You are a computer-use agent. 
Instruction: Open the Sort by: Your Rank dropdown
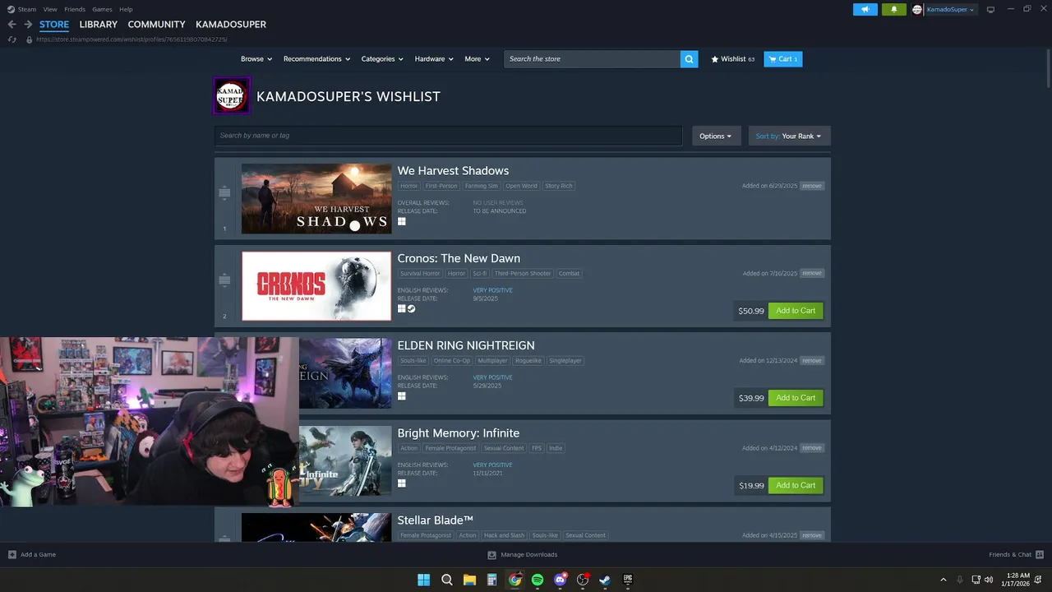click(789, 136)
